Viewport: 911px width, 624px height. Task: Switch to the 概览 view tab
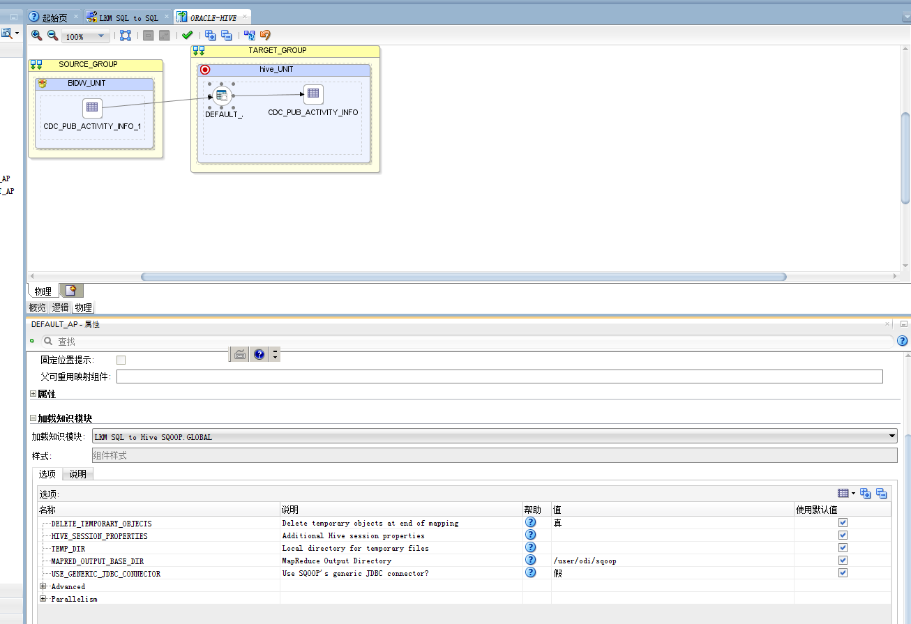[x=38, y=307]
